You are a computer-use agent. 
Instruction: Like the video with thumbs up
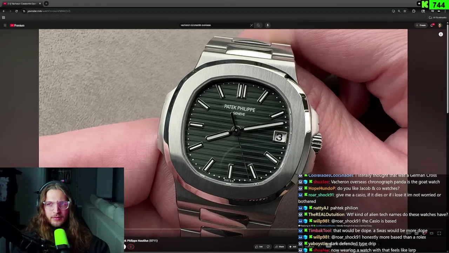[x=259, y=247]
